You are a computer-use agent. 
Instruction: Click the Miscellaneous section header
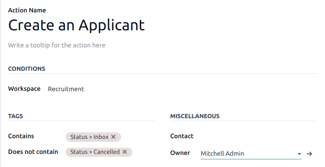[195, 116]
